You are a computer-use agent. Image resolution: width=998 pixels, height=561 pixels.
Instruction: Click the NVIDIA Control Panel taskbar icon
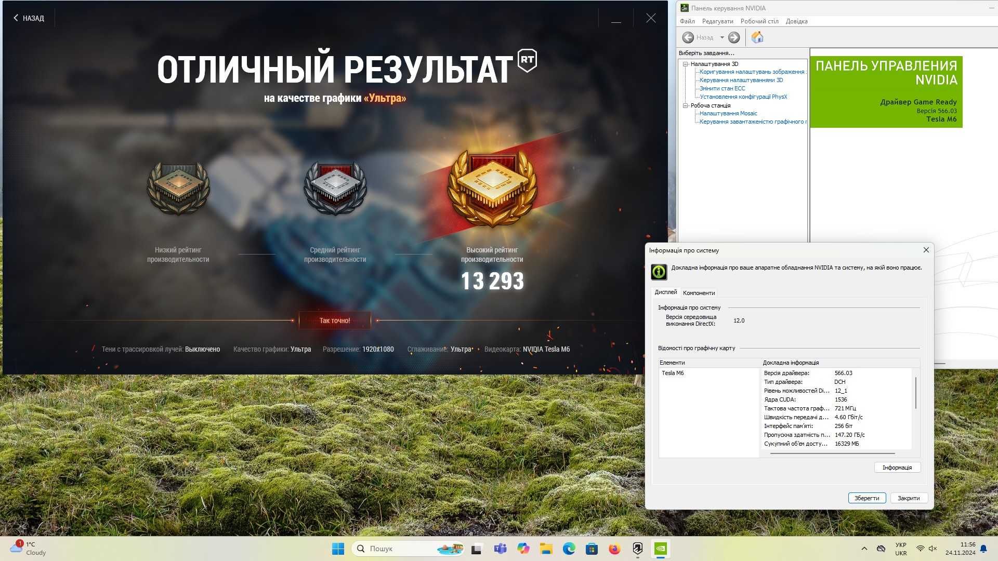[x=660, y=549]
